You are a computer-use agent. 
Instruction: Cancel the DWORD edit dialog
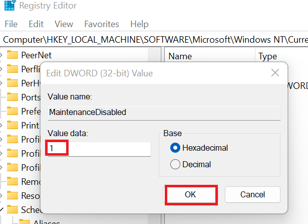pos(252,195)
